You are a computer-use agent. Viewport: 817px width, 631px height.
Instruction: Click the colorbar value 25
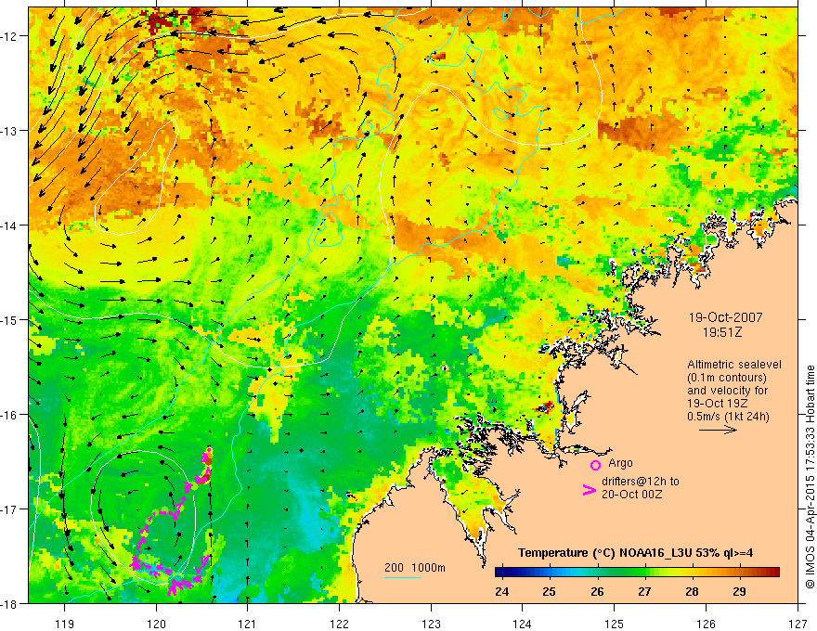[x=549, y=591]
